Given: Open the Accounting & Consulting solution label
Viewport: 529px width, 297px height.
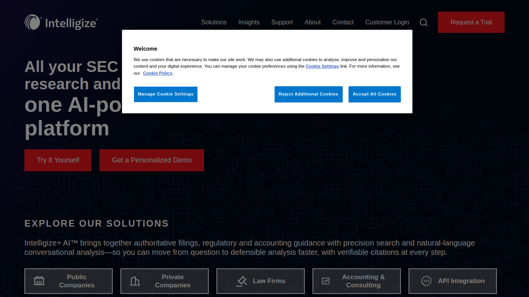Looking at the screenshot, I should click(363, 281).
